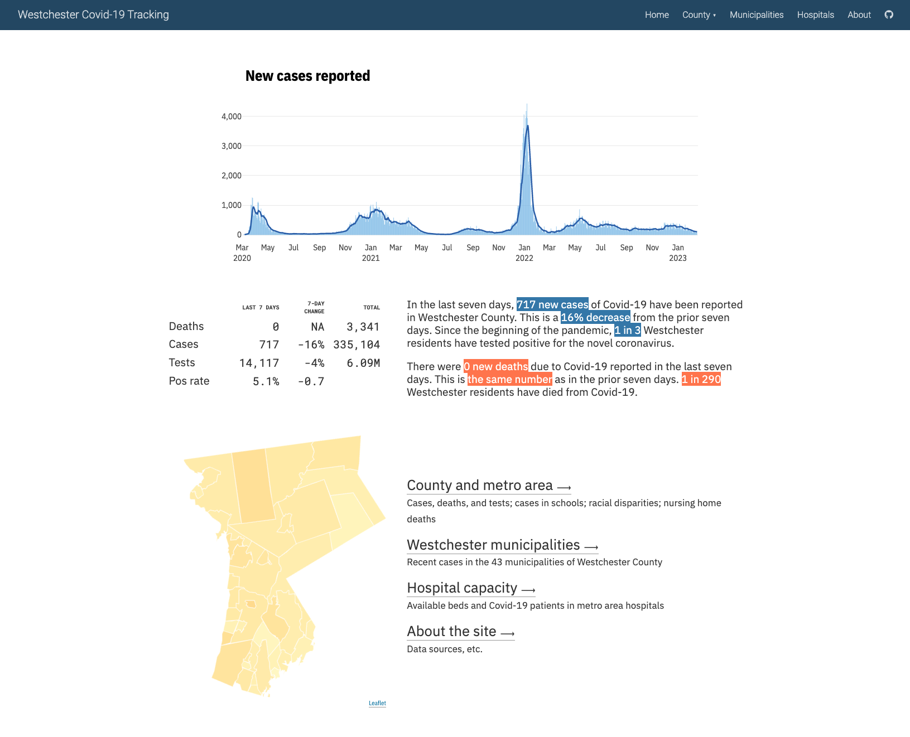Screen dimensions: 910x737
Task: Open the About page from the nav bar
Action: [x=859, y=14]
